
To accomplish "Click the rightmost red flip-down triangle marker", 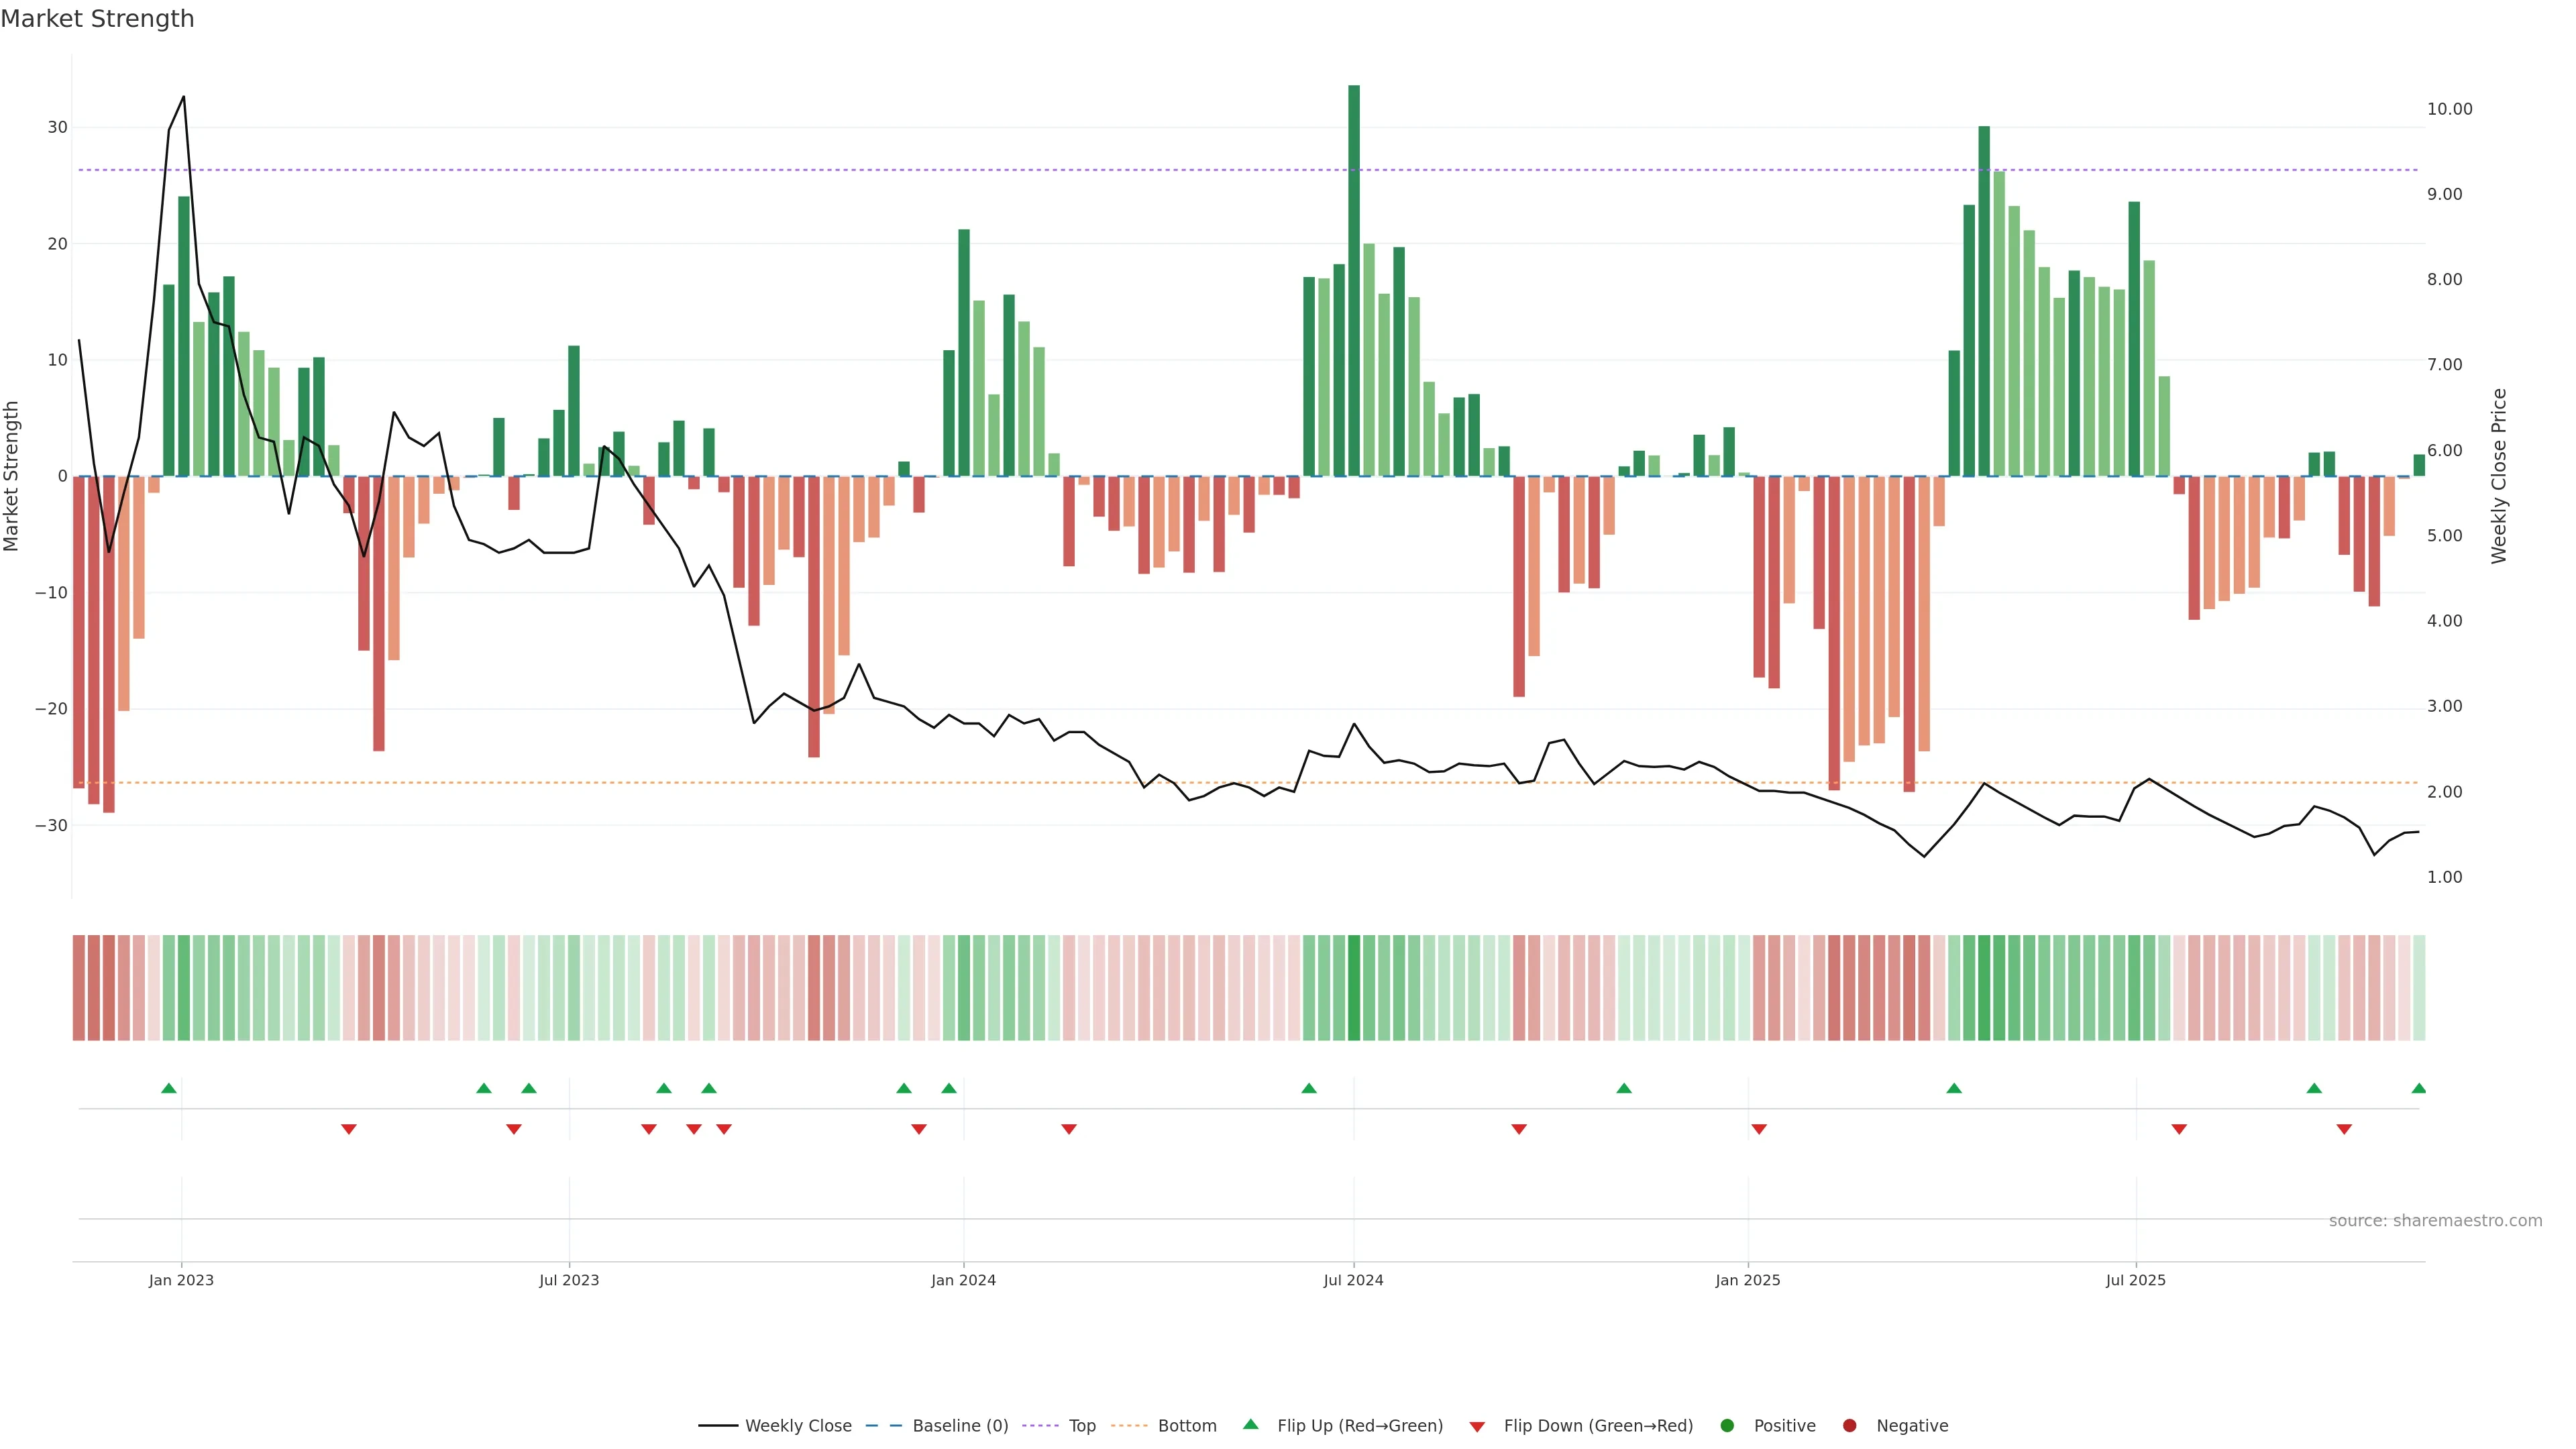I will 2344,1129.
